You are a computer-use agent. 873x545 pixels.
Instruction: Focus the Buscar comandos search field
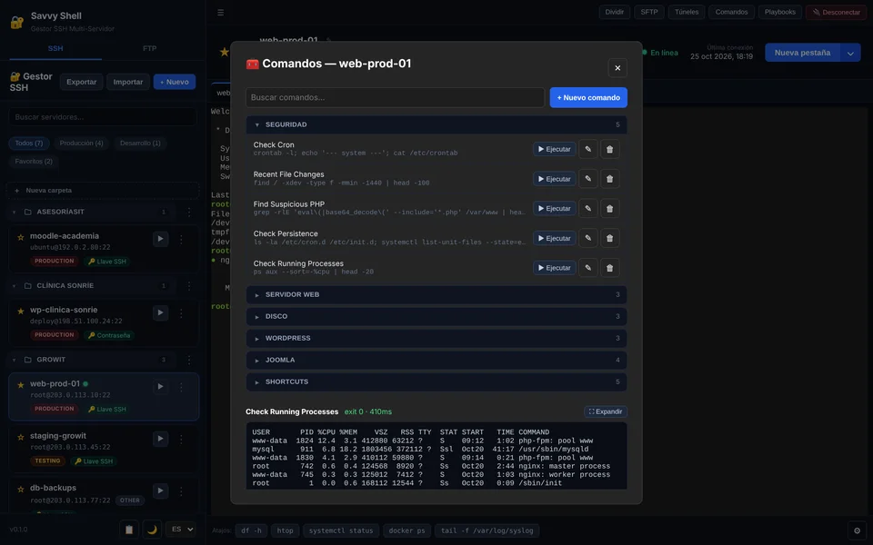click(x=395, y=97)
